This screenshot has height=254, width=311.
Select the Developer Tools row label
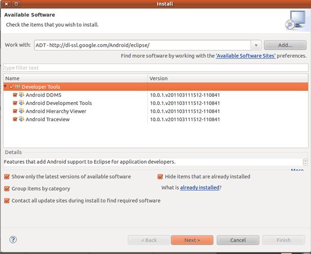pyautogui.click(x=41, y=87)
